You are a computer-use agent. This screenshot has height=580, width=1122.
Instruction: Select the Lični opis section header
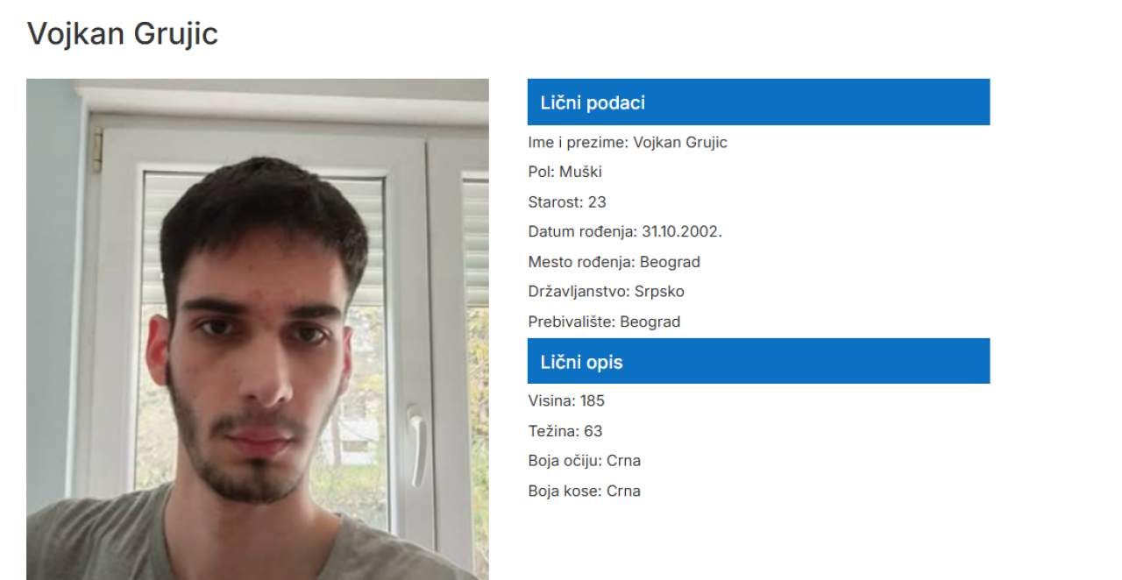758,361
